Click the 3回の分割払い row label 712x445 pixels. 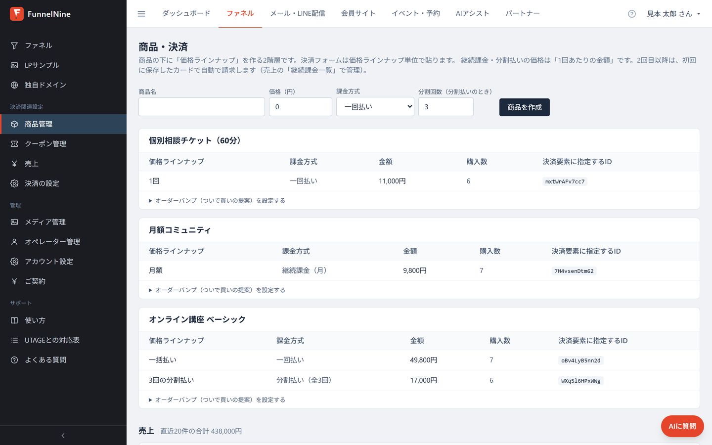pos(172,381)
